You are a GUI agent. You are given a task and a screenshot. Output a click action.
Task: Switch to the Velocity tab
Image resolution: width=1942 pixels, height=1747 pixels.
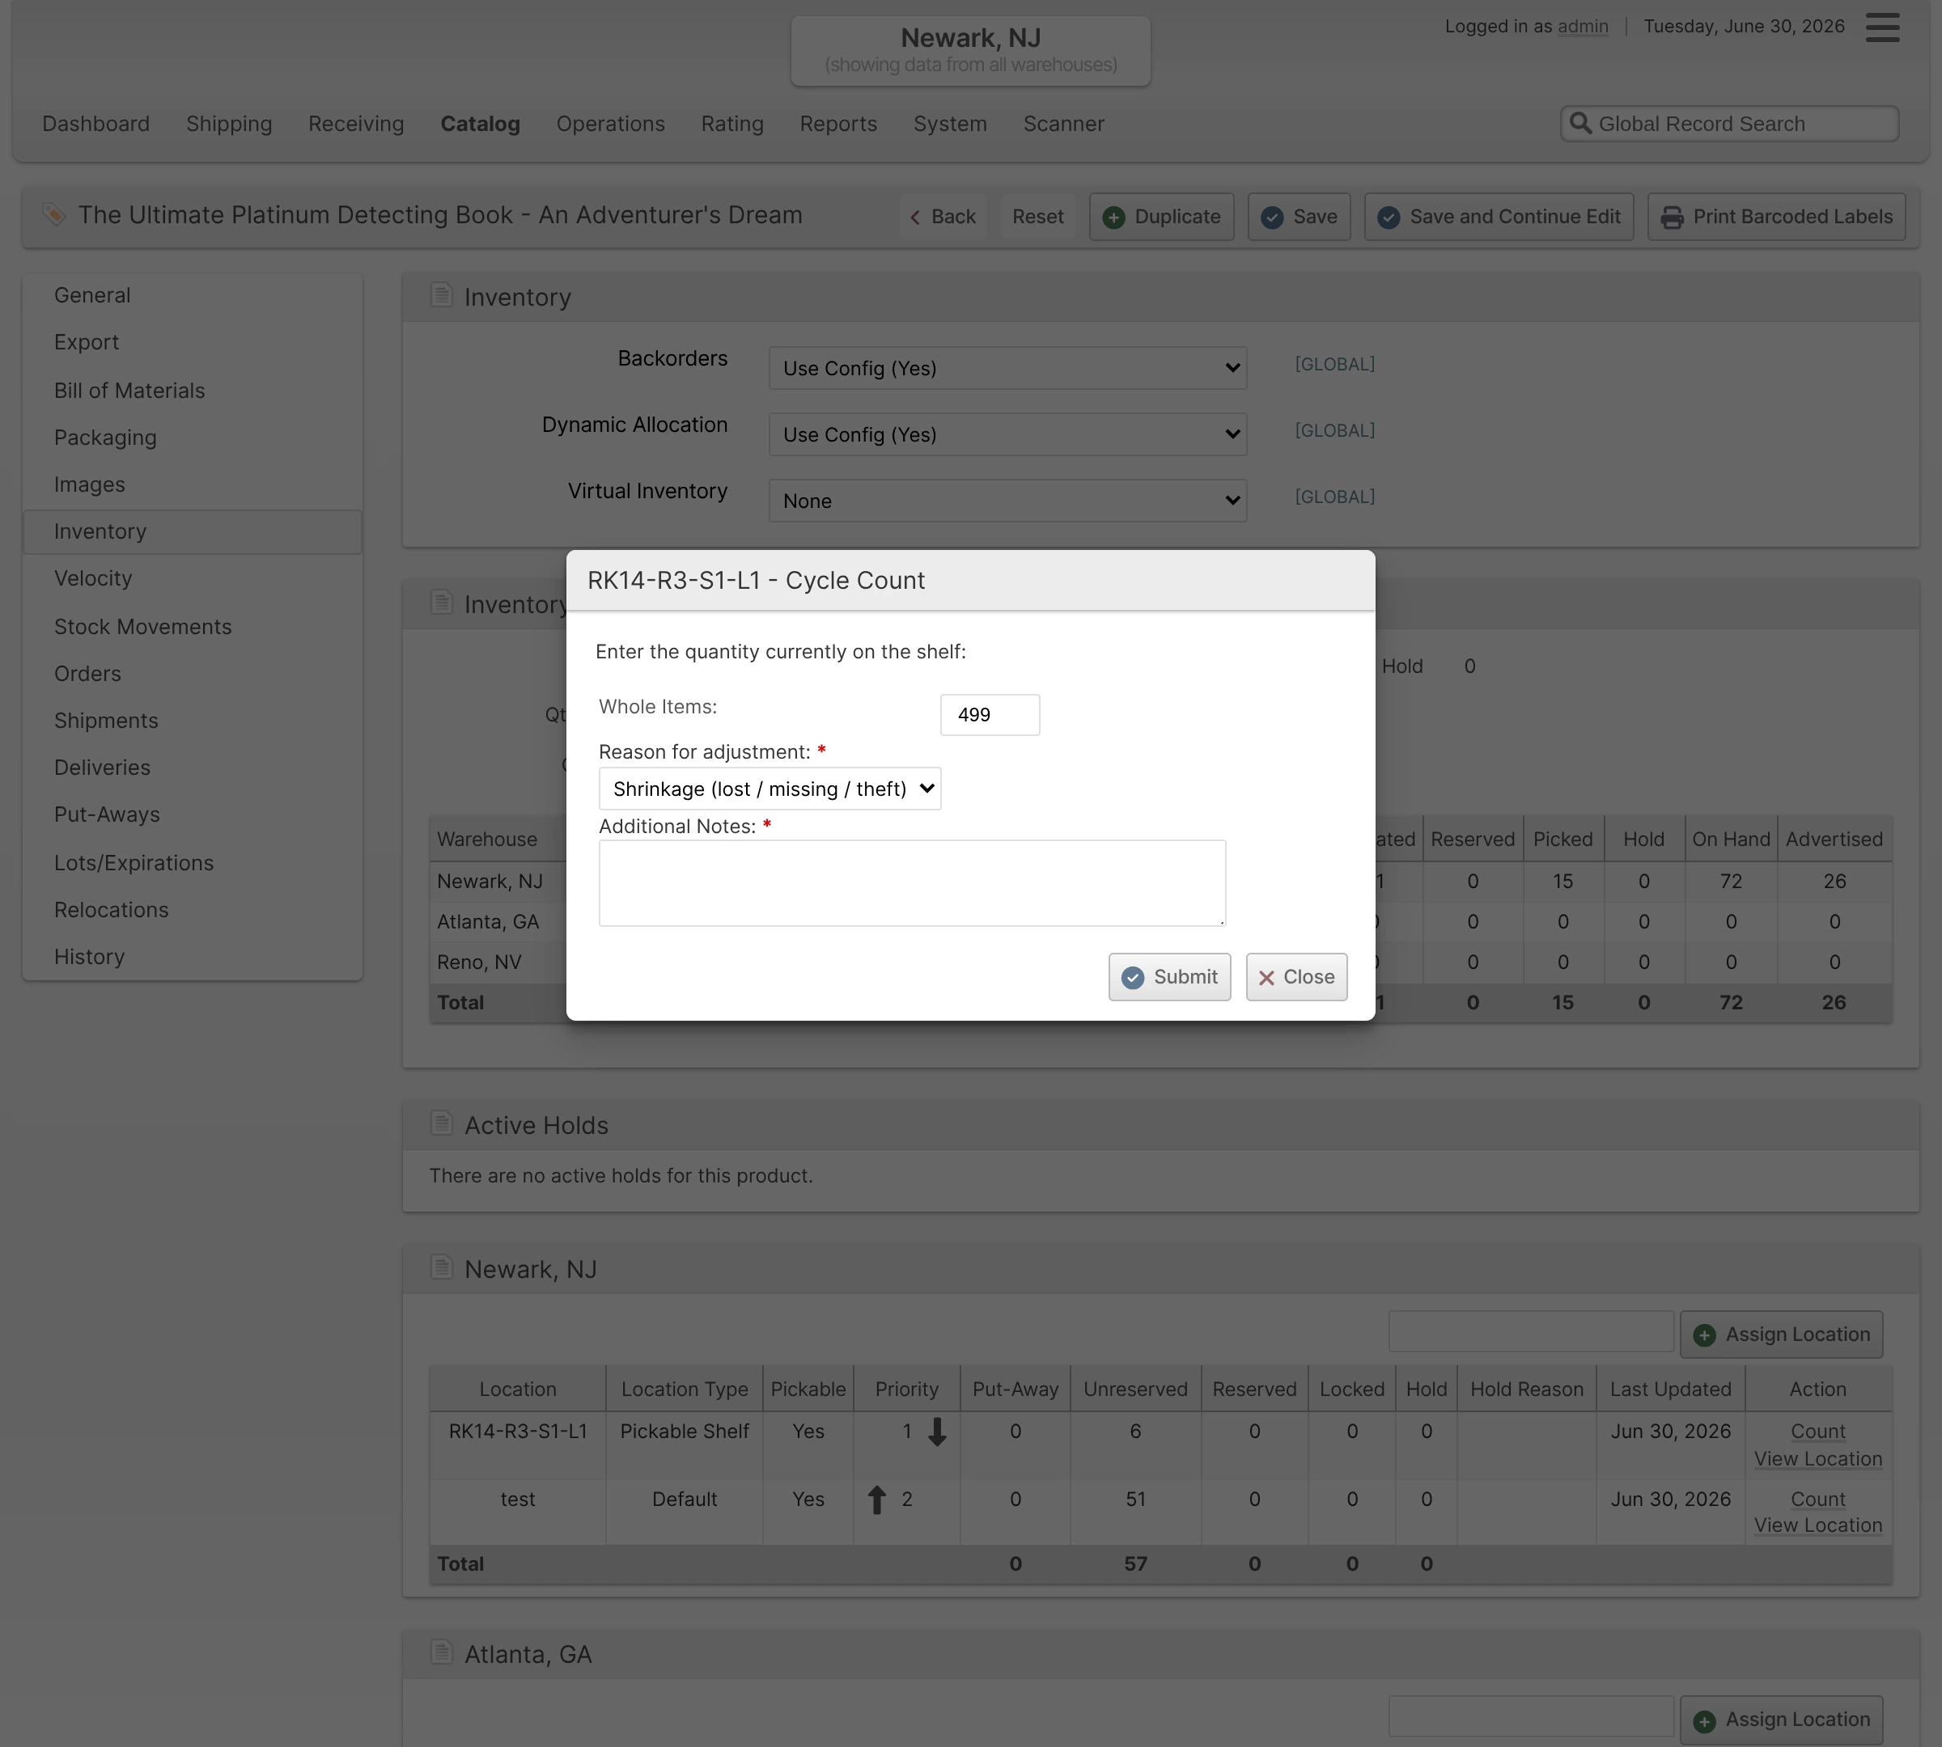[192, 577]
